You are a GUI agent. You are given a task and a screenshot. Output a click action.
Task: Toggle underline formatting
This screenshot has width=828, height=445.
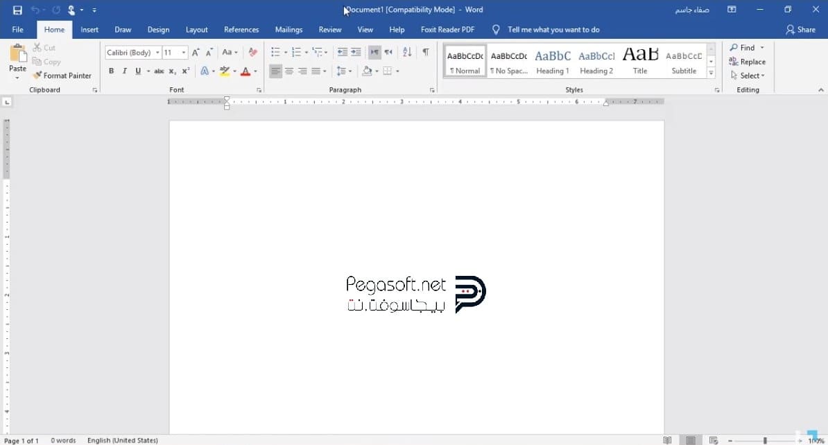coord(138,71)
